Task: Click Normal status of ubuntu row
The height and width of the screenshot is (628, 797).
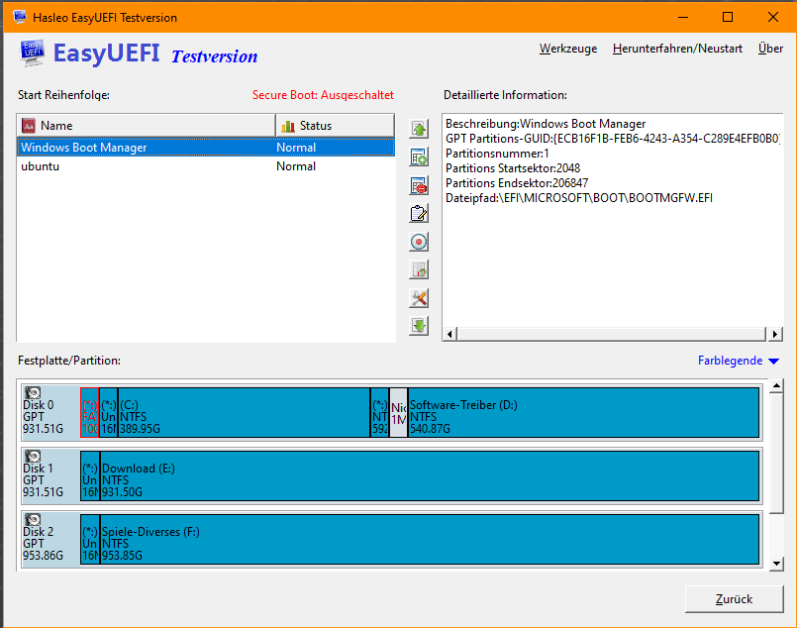Action: tap(296, 166)
